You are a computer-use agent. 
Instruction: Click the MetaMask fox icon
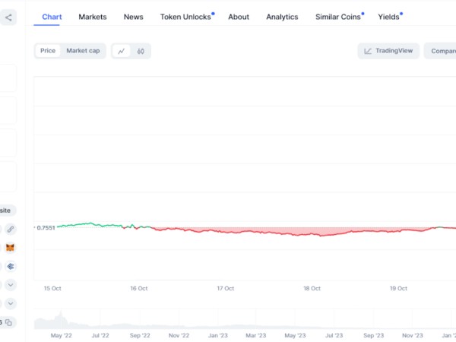10,248
